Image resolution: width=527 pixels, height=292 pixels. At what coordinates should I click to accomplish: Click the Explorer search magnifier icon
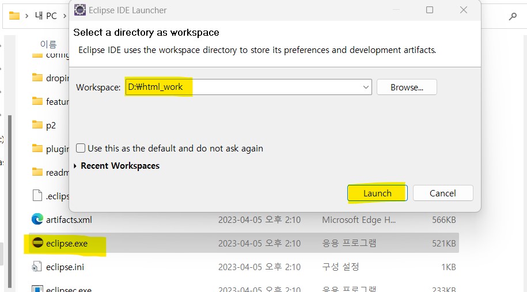click(x=513, y=16)
